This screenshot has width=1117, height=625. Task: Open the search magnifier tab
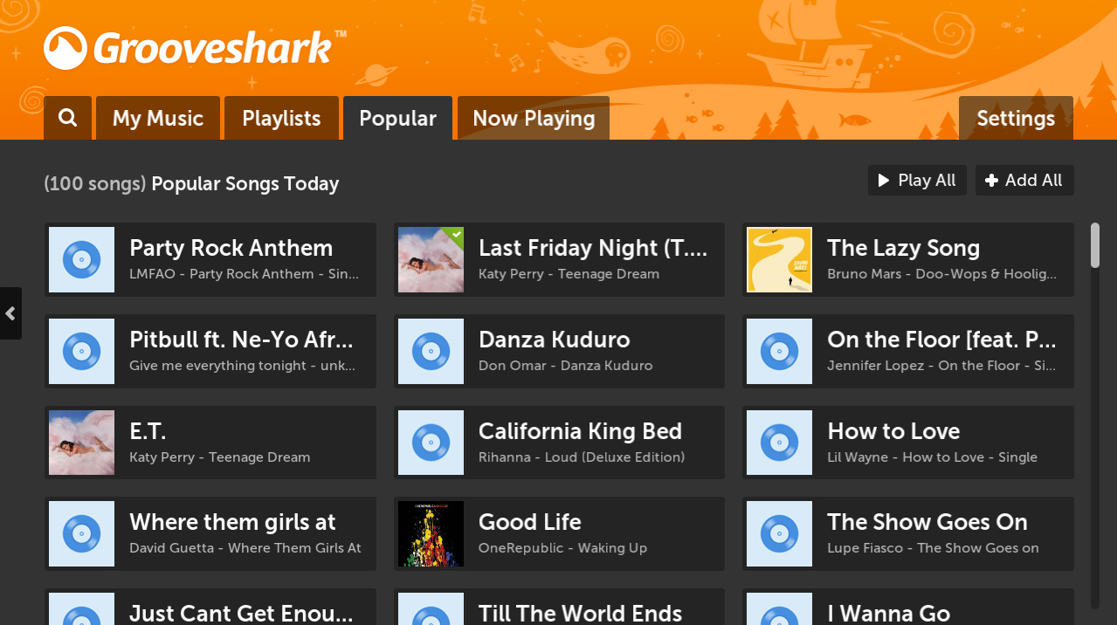coord(67,118)
